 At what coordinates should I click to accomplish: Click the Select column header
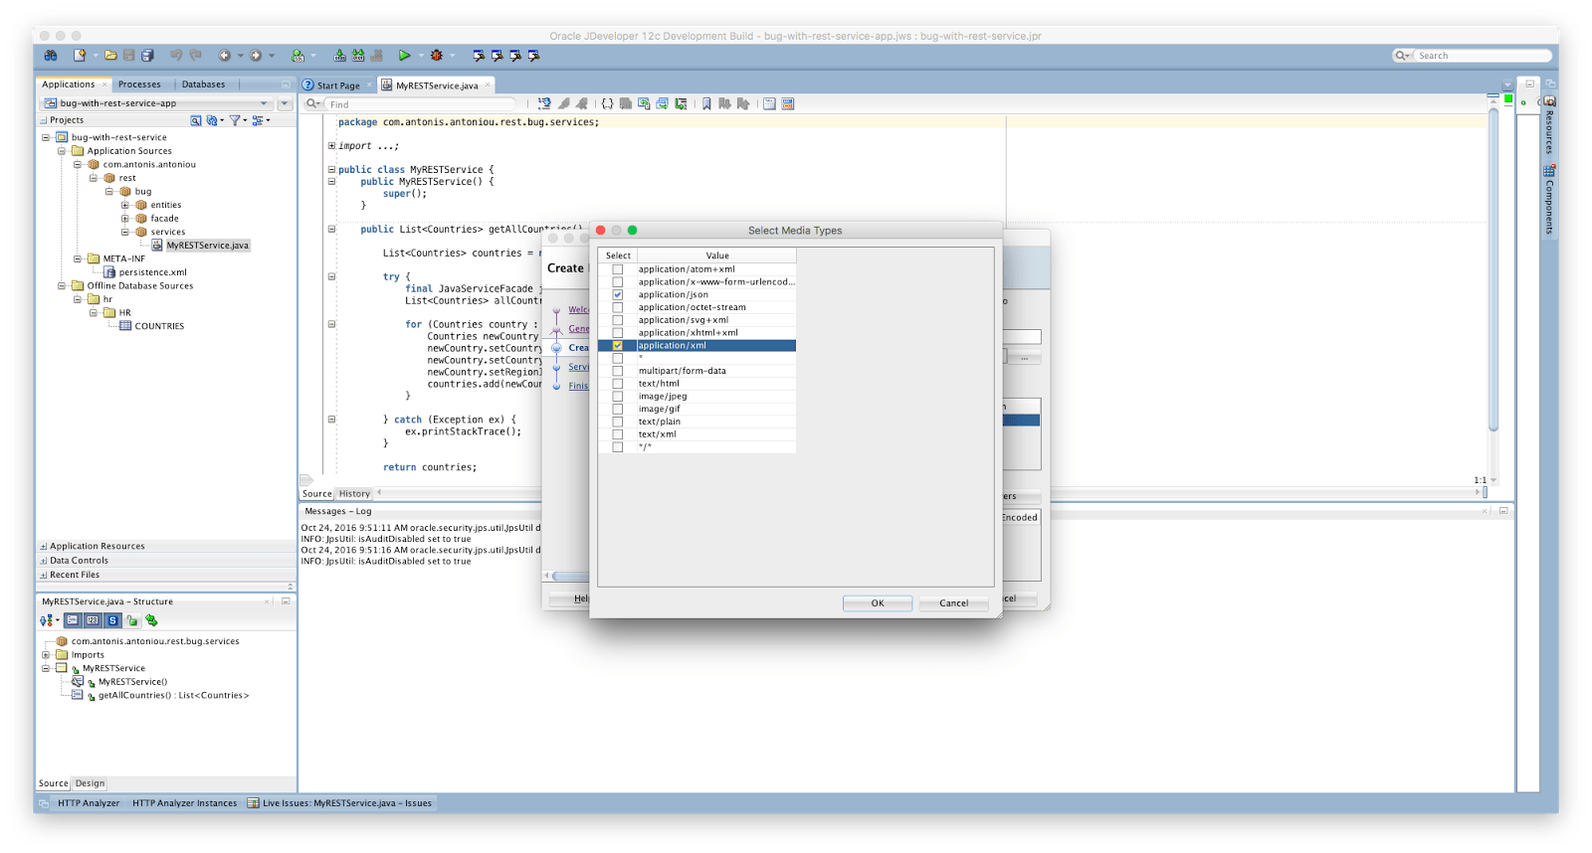tap(618, 256)
